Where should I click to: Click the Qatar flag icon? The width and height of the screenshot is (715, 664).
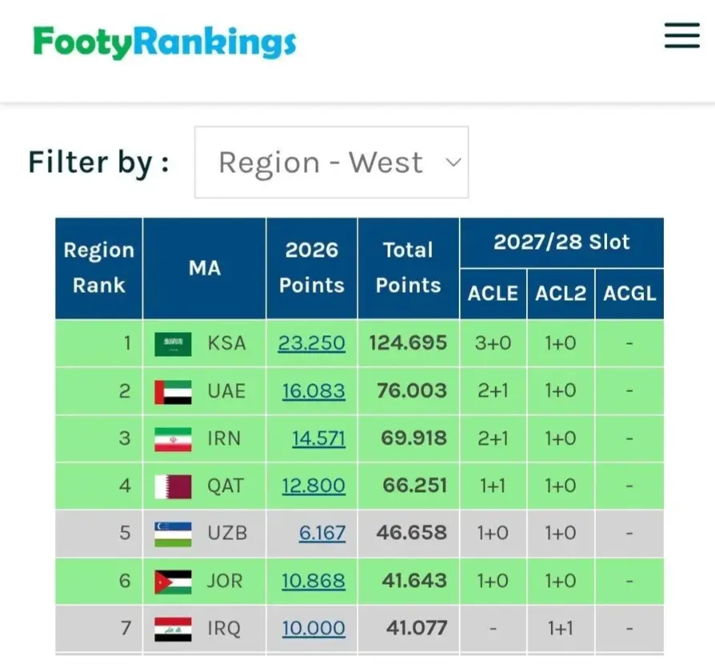pyautogui.click(x=173, y=486)
